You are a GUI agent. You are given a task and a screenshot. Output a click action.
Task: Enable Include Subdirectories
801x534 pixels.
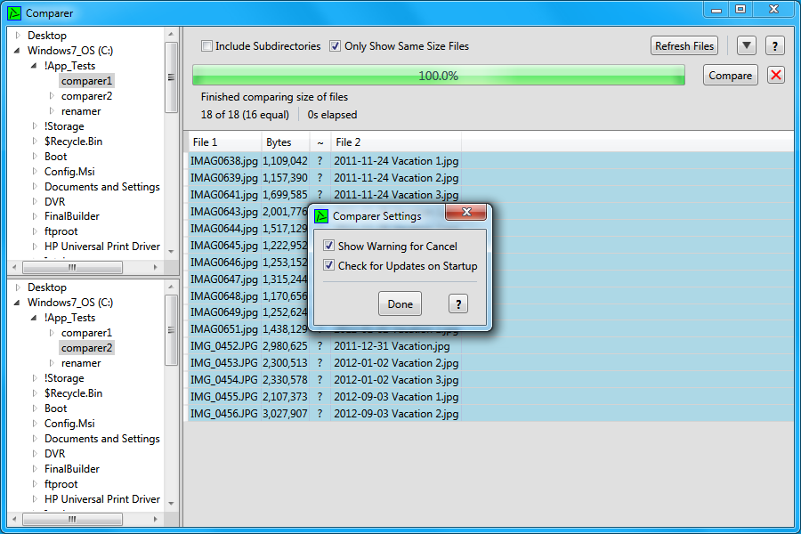coord(208,45)
